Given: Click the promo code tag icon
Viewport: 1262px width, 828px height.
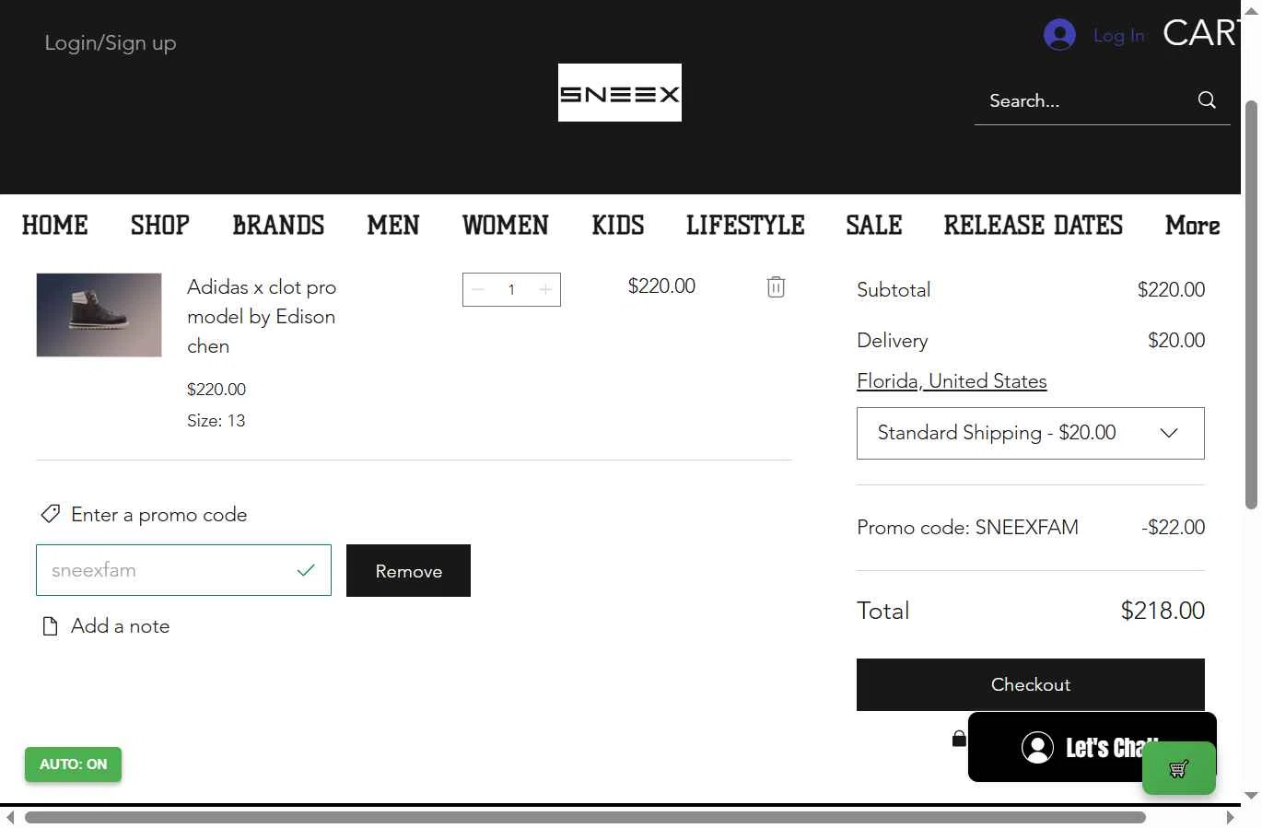Looking at the screenshot, I should click(x=51, y=514).
